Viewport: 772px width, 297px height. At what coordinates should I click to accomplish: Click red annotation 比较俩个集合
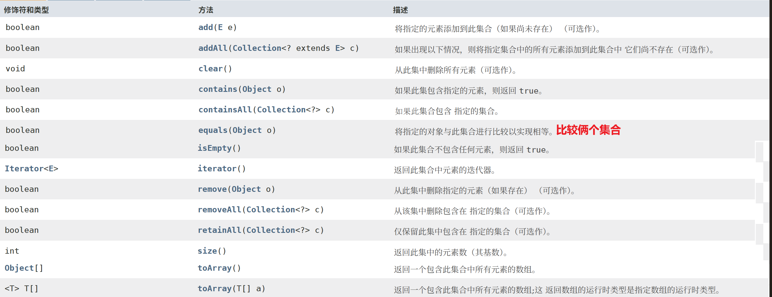coord(588,130)
